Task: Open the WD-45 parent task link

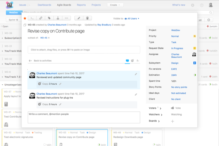Action: point(43,38)
